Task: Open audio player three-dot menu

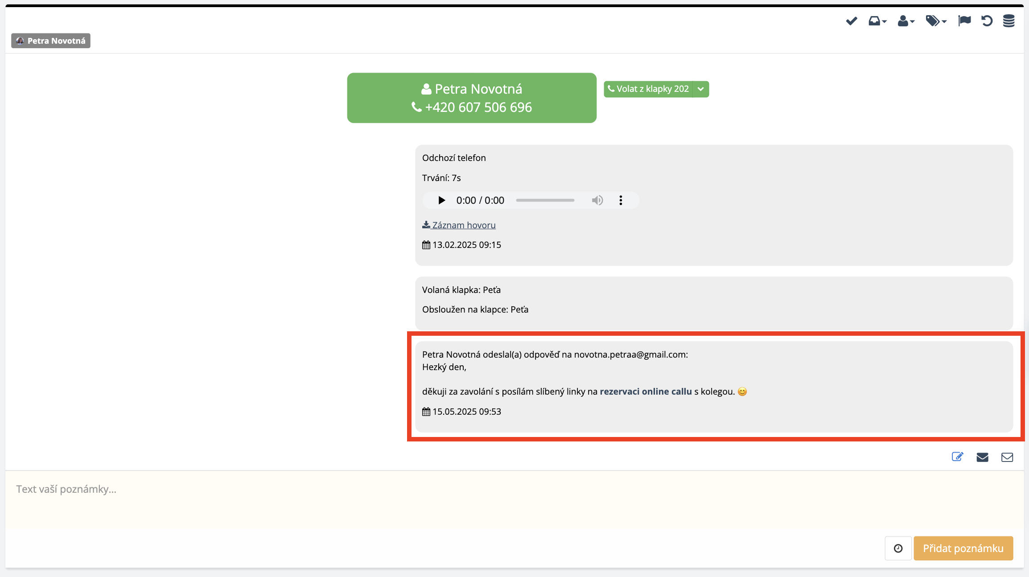Action: (x=621, y=200)
